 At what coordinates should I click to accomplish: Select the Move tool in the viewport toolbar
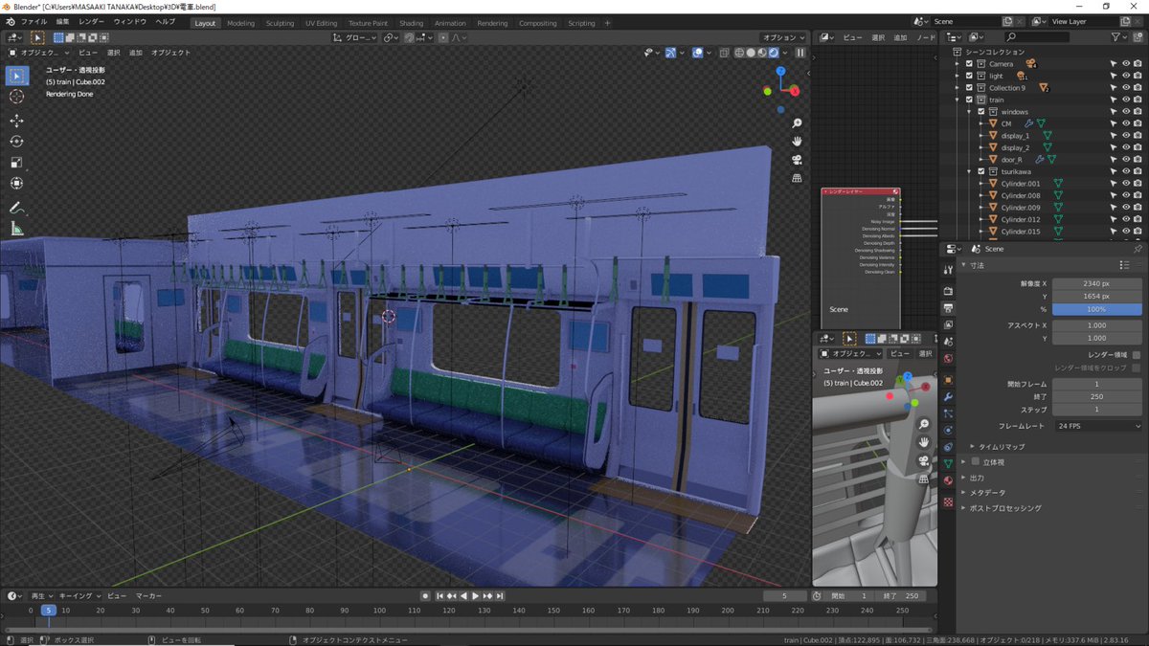tap(16, 121)
